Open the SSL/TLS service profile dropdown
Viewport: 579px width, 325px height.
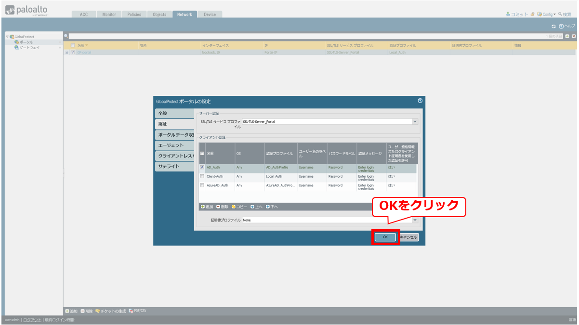point(415,122)
